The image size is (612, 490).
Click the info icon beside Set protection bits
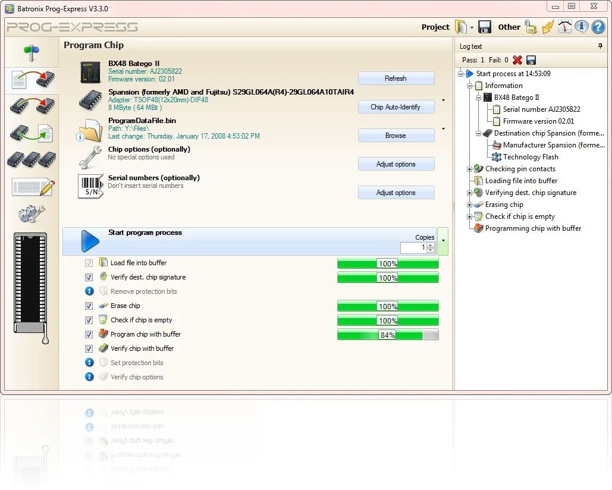point(89,362)
